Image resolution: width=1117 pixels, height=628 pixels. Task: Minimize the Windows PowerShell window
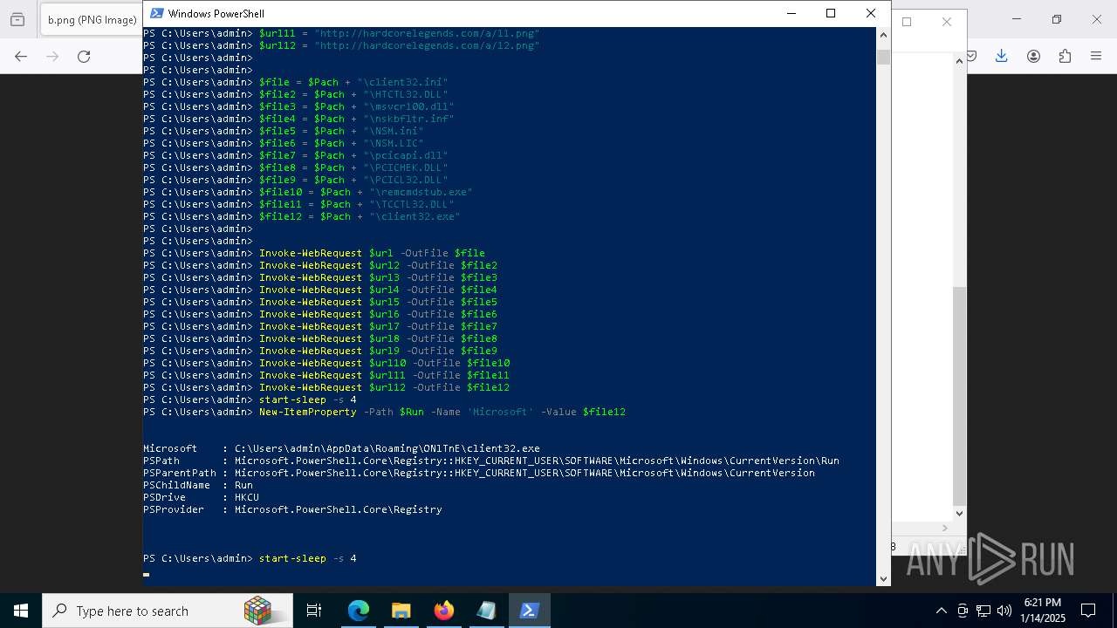point(791,13)
